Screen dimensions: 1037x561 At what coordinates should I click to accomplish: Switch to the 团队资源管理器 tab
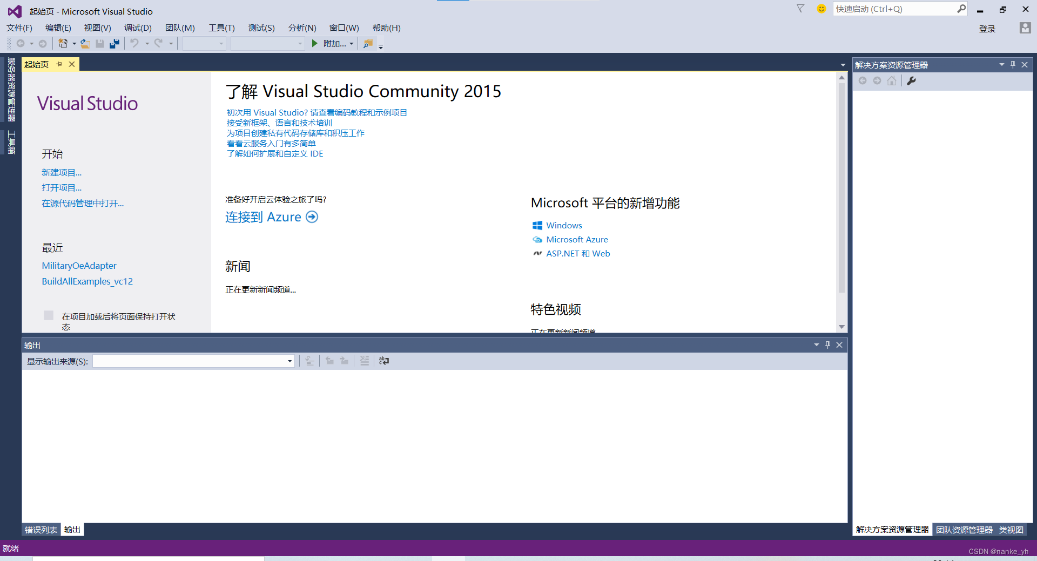tap(964, 530)
